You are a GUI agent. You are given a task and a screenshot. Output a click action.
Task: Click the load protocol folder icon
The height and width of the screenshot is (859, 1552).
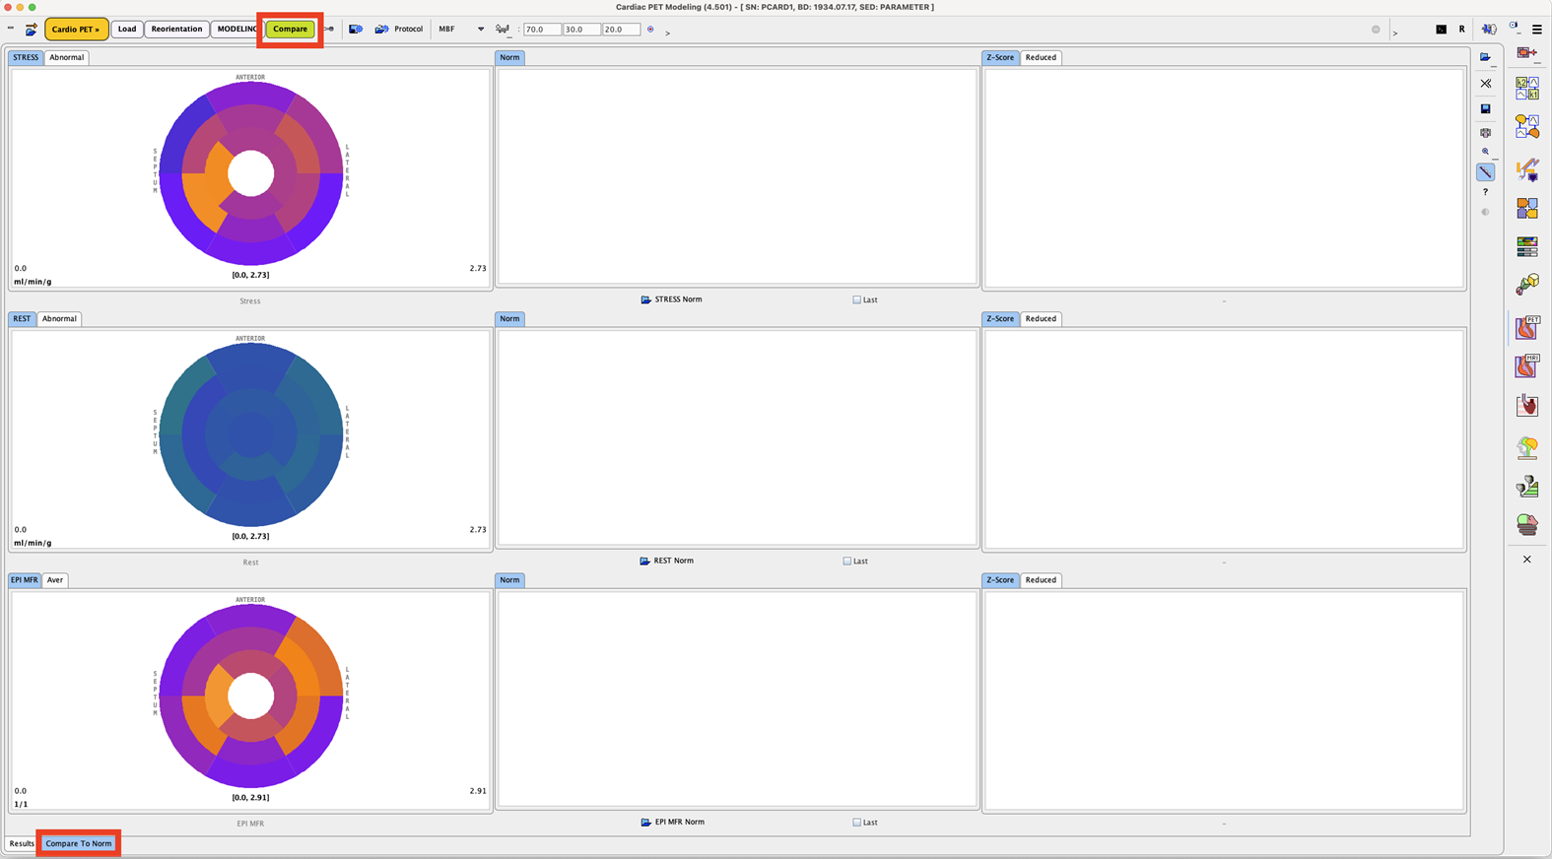coord(381,30)
